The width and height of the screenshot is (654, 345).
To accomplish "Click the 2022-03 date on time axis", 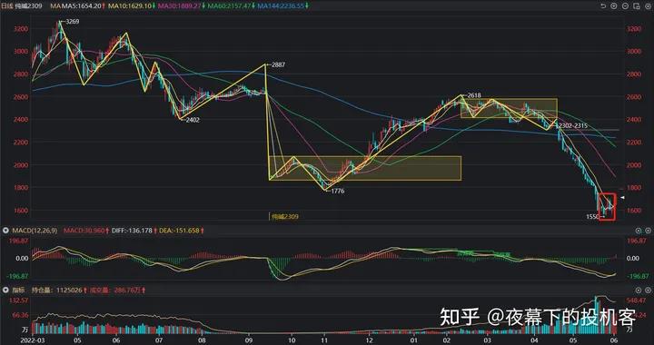I will 34,340.
